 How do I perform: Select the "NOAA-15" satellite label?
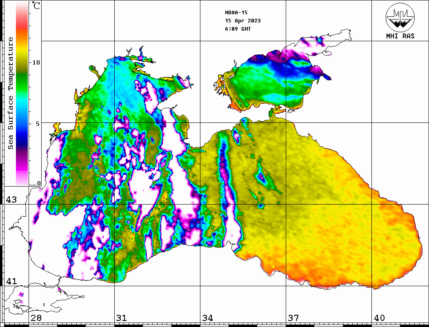coord(236,13)
